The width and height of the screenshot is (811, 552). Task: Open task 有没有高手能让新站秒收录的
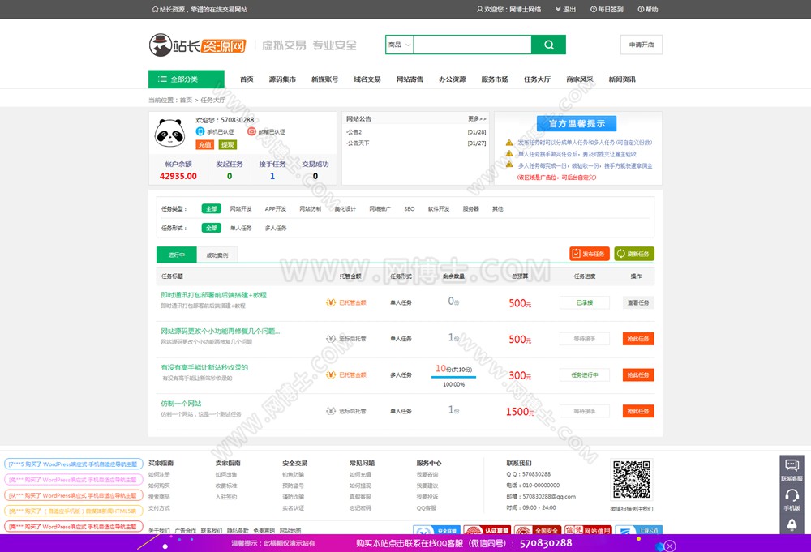[x=204, y=367]
